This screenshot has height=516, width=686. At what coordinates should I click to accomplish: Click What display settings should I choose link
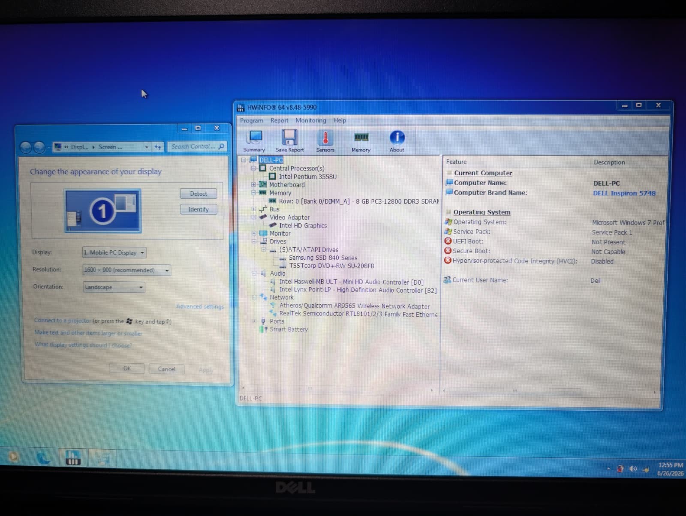[x=83, y=345]
